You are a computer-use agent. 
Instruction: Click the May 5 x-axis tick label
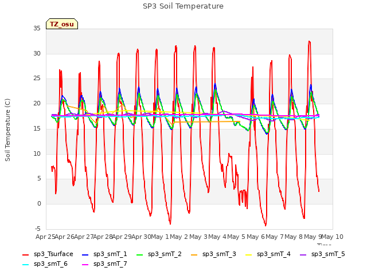[237, 237]
